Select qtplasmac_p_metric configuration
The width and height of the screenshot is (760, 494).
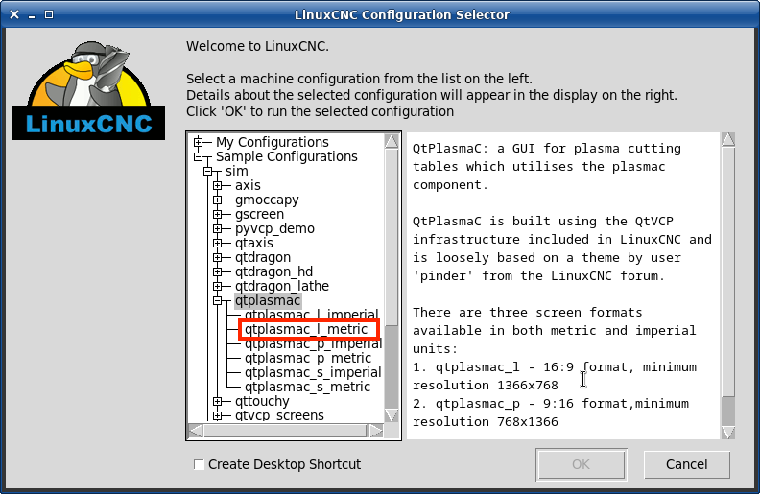pyautogui.click(x=308, y=358)
